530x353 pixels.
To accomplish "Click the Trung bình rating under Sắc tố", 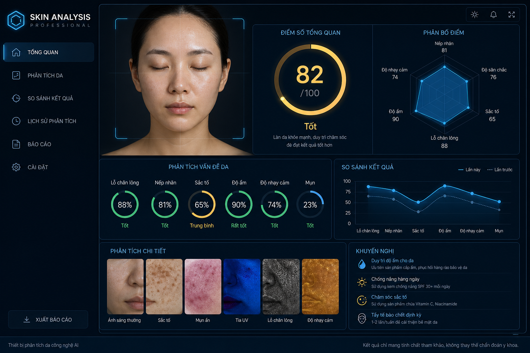I will point(202,225).
